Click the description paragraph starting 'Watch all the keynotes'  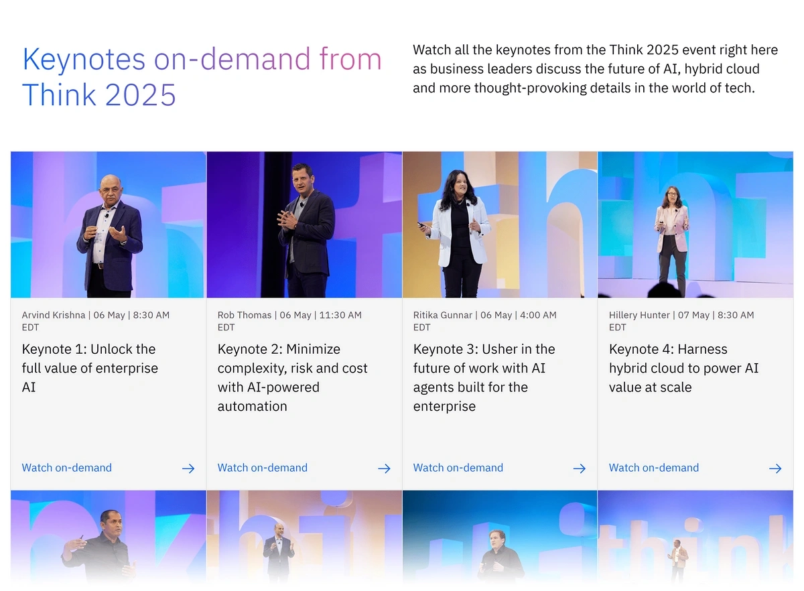click(x=596, y=69)
